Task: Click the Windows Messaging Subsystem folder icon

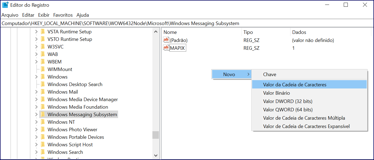Action: click(43, 115)
